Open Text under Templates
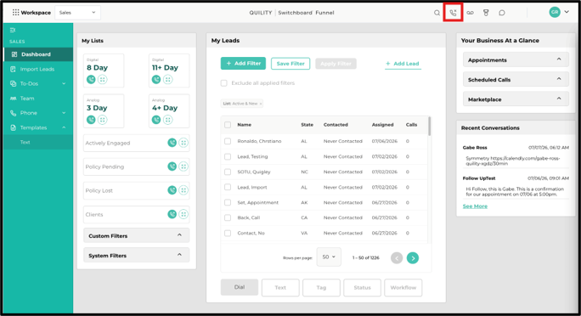 coord(38,142)
